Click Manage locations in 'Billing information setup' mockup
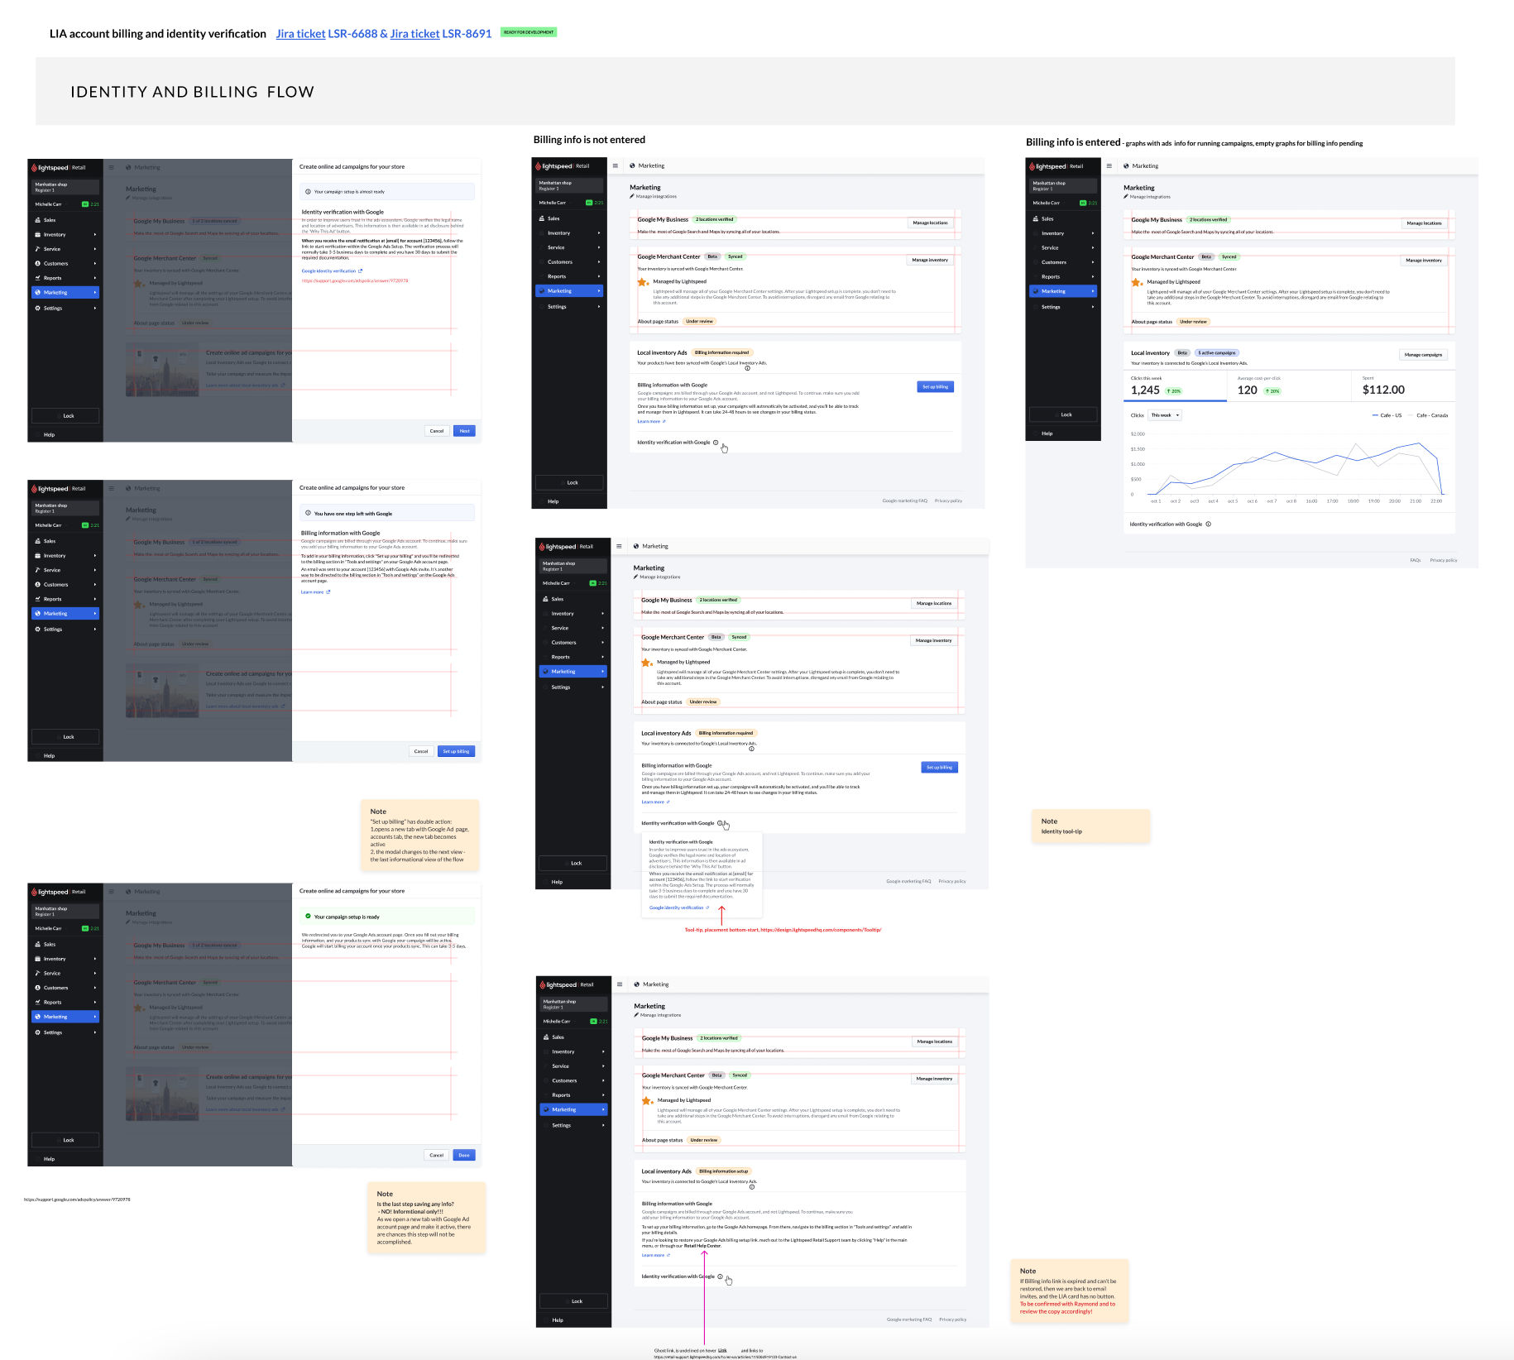 [x=934, y=1042]
